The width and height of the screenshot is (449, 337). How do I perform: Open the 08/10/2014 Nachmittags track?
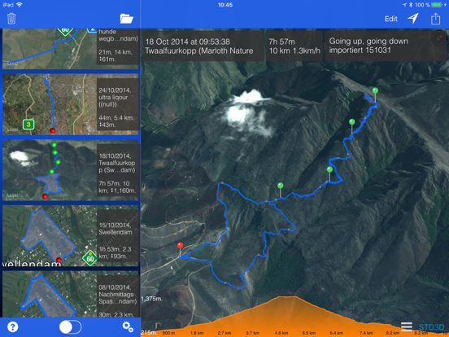[x=71, y=294]
